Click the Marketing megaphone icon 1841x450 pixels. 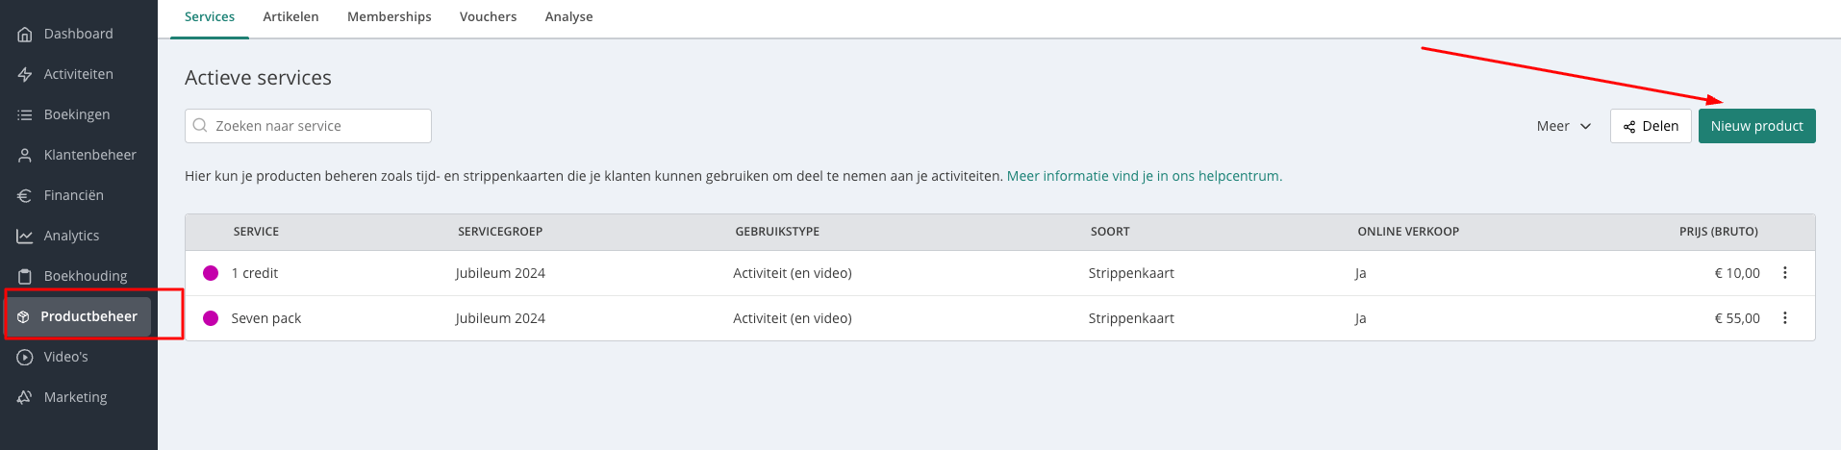(x=25, y=398)
